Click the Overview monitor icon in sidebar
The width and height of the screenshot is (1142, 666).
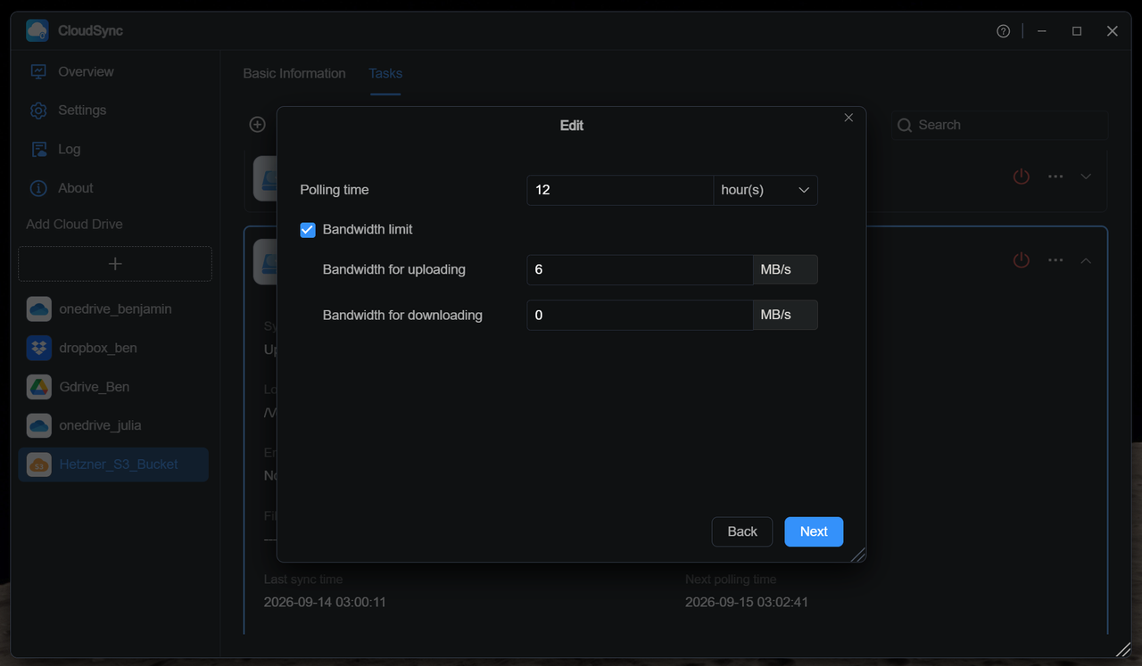[x=38, y=71]
